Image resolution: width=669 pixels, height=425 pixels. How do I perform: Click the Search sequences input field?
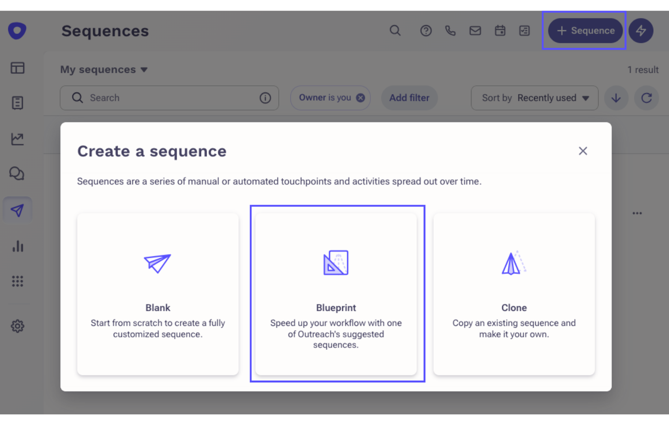click(169, 98)
